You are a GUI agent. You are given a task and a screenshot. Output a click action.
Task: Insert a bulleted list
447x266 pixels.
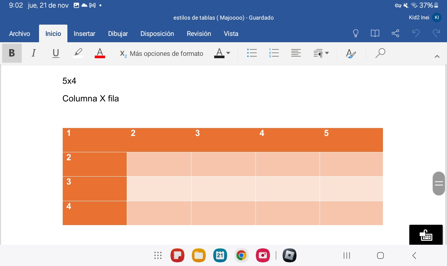click(252, 53)
